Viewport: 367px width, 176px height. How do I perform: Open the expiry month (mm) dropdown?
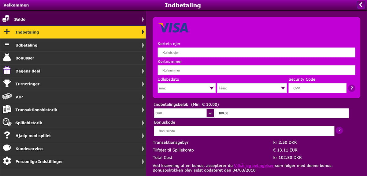[x=187, y=88]
